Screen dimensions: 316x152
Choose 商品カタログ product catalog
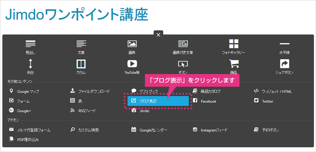click(206, 91)
